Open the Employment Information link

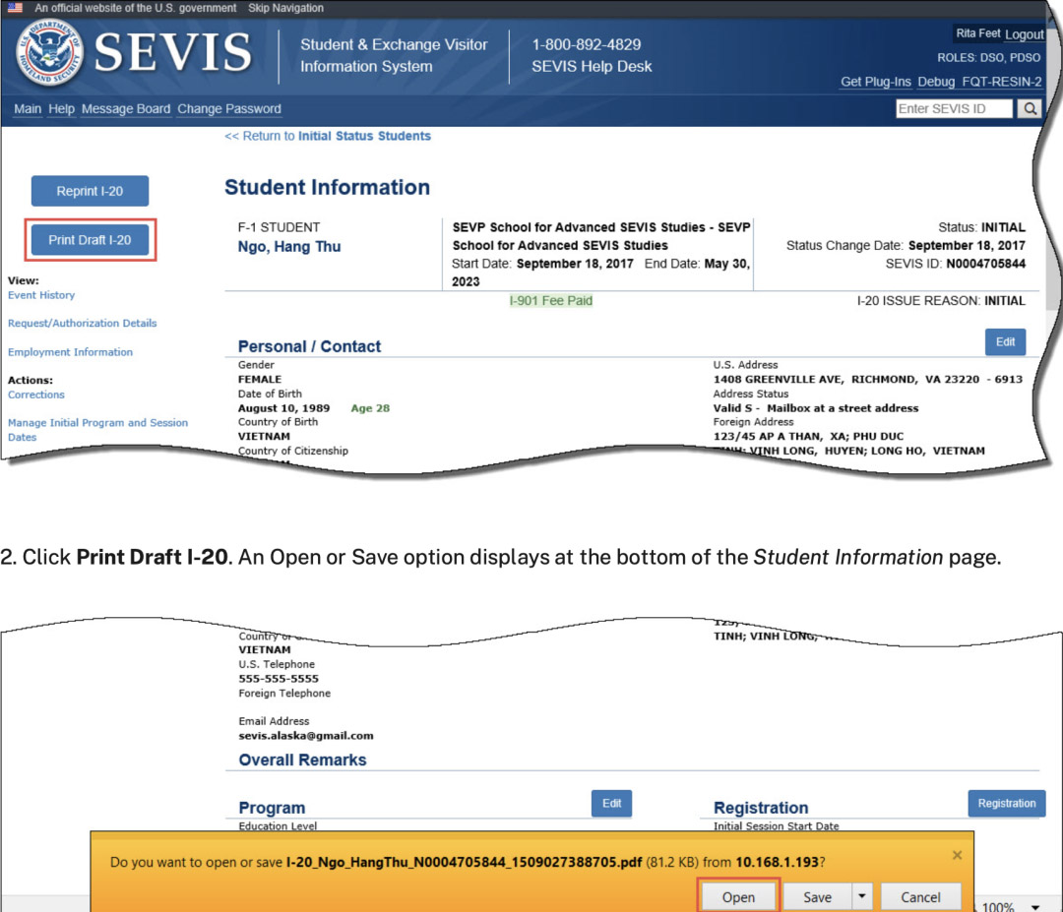(70, 351)
